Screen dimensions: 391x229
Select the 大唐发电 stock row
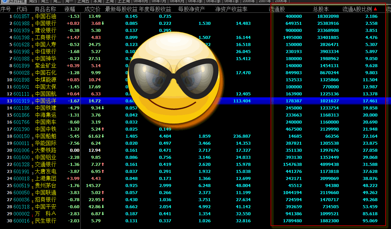pos(195,172)
